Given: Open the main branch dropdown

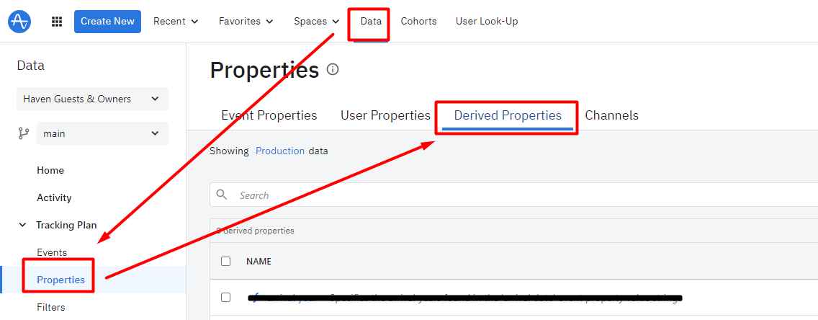Looking at the screenshot, I should (x=102, y=133).
